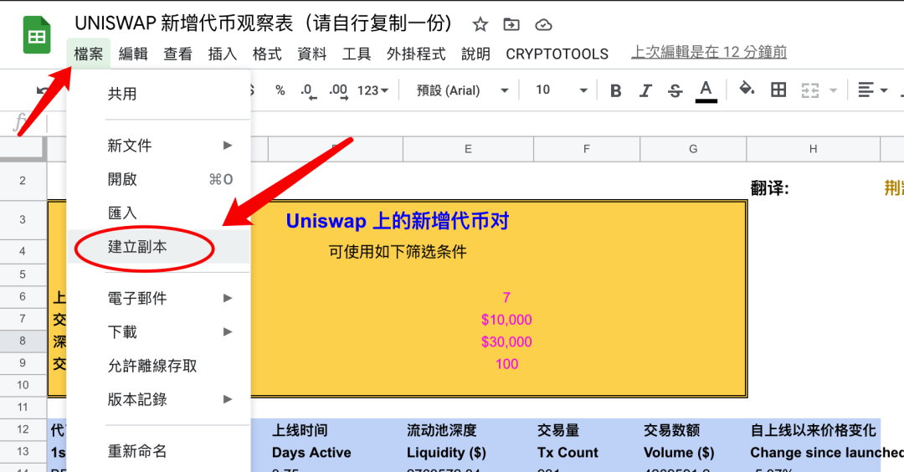The image size is (904, 472).
Task: Open the last-edit history link
Action: (x=709, y=53)
